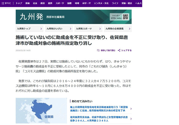
Task: Open the エンタメ・文化 section
Action: [x=101, y=3]
